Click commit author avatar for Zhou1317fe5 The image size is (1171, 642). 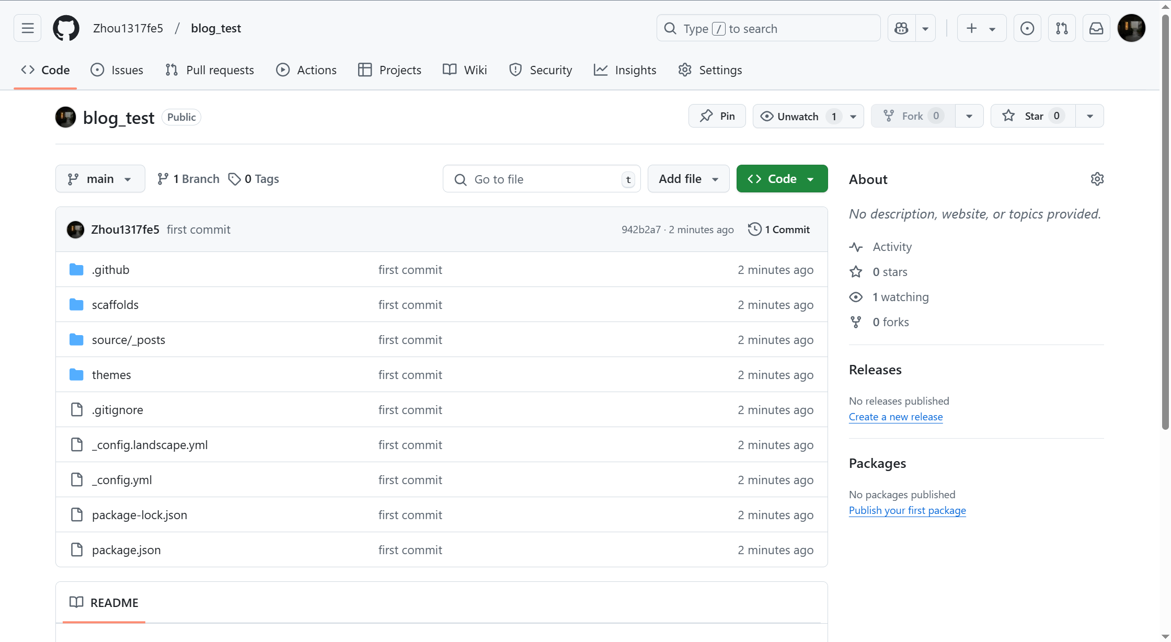pos(75,230)
